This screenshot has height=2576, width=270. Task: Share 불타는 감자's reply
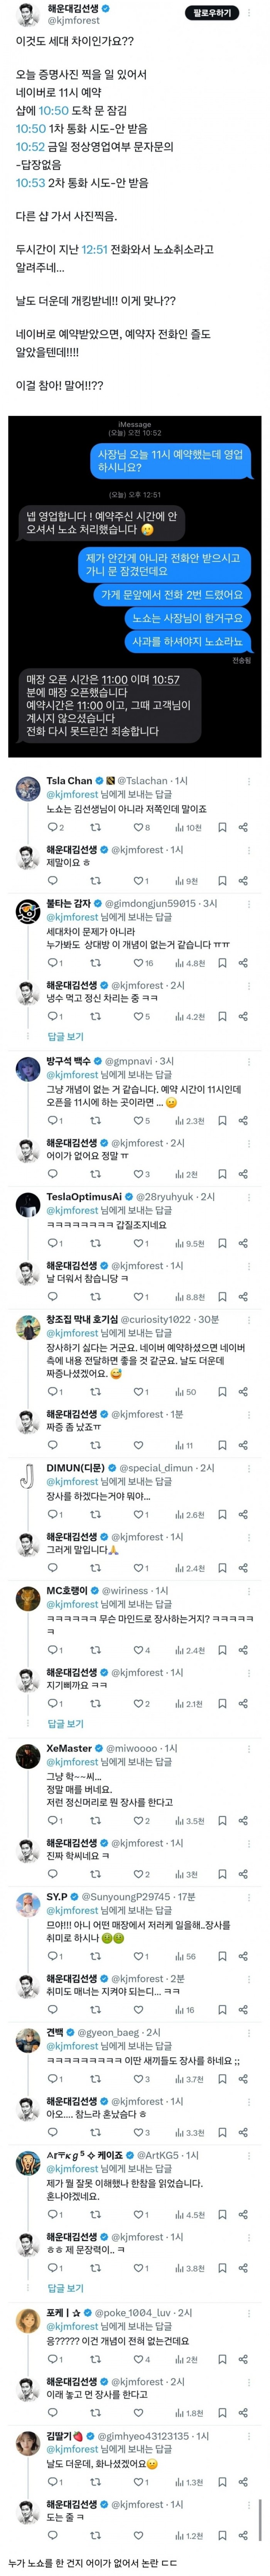point(243,963)
